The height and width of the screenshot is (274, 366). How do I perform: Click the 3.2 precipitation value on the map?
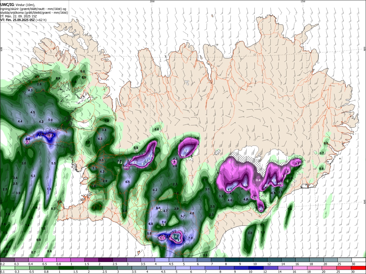(221, 196)
